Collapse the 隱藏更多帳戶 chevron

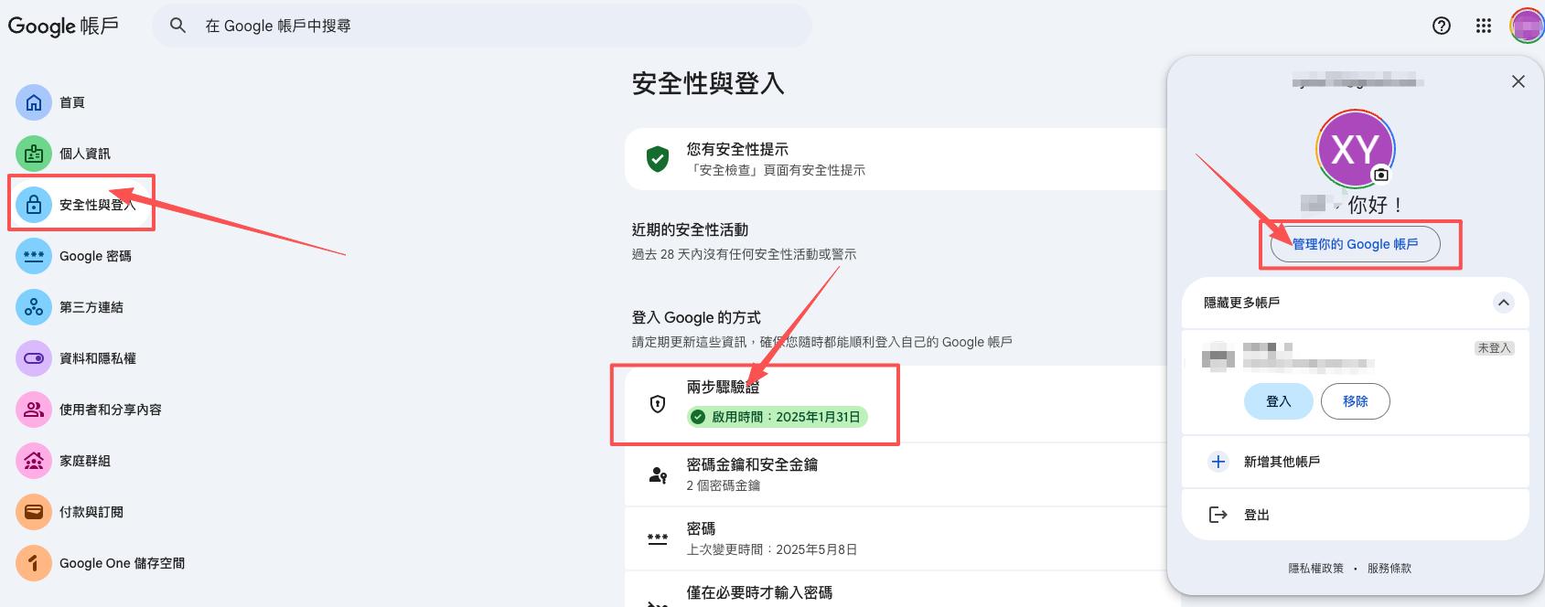1504,303
